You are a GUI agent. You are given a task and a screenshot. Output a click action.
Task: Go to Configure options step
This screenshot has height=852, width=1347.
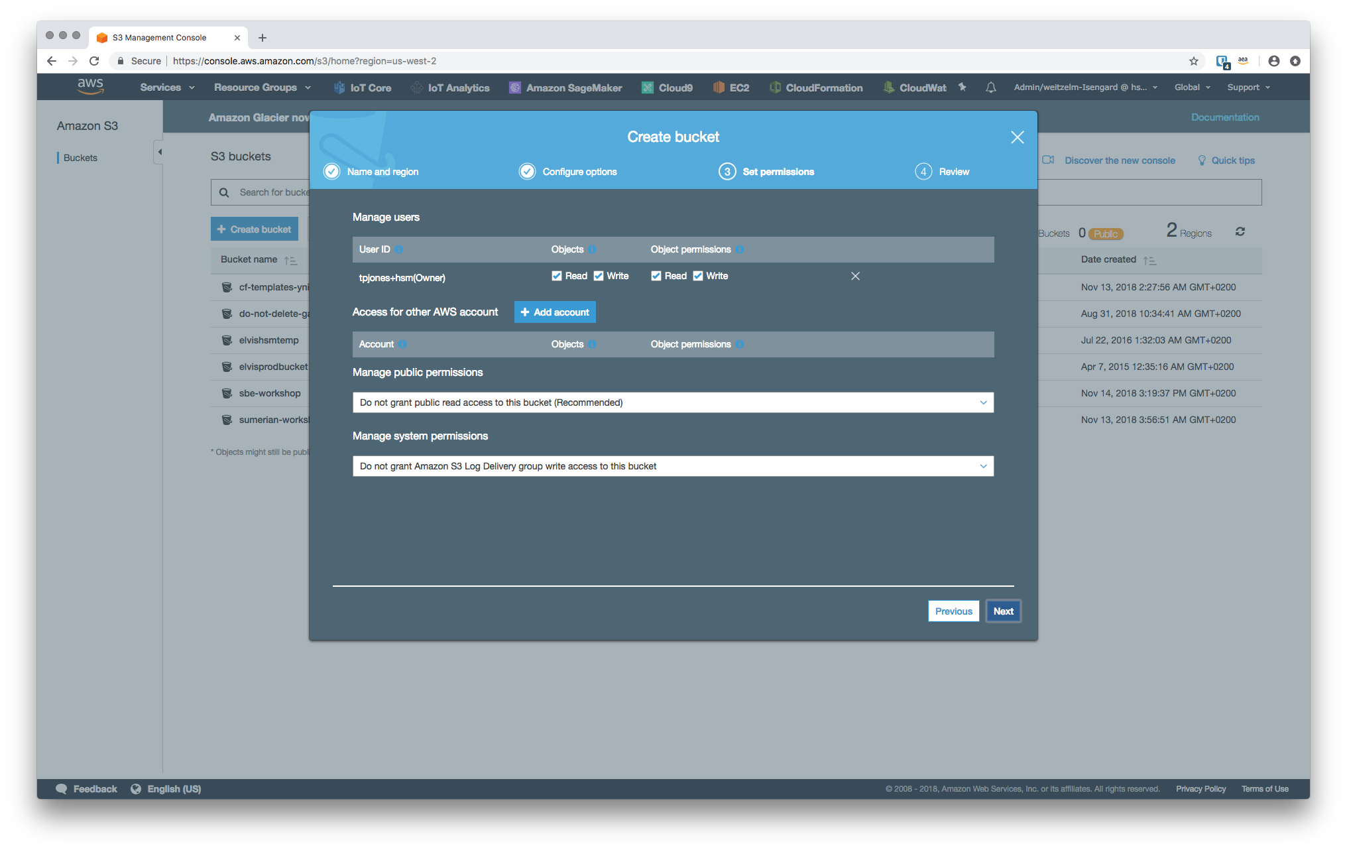pyautogui.click(x=568, y=172)
